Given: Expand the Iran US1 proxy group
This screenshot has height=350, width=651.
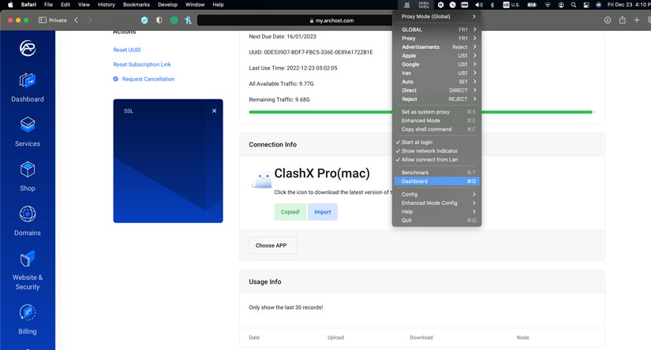Looking at the screenshot, I should pos(437,73).
